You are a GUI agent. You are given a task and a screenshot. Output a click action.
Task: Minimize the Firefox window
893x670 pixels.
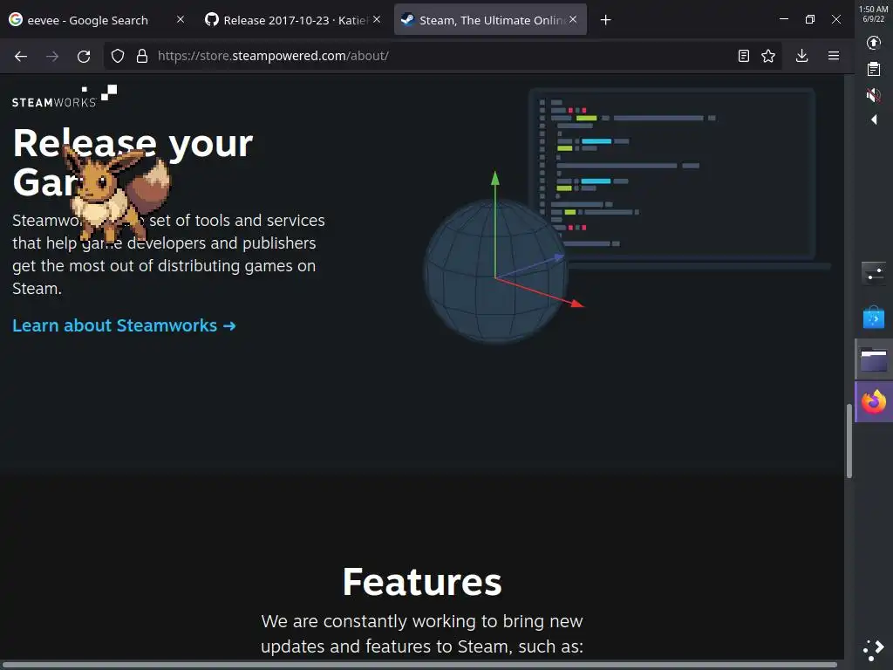784,19
